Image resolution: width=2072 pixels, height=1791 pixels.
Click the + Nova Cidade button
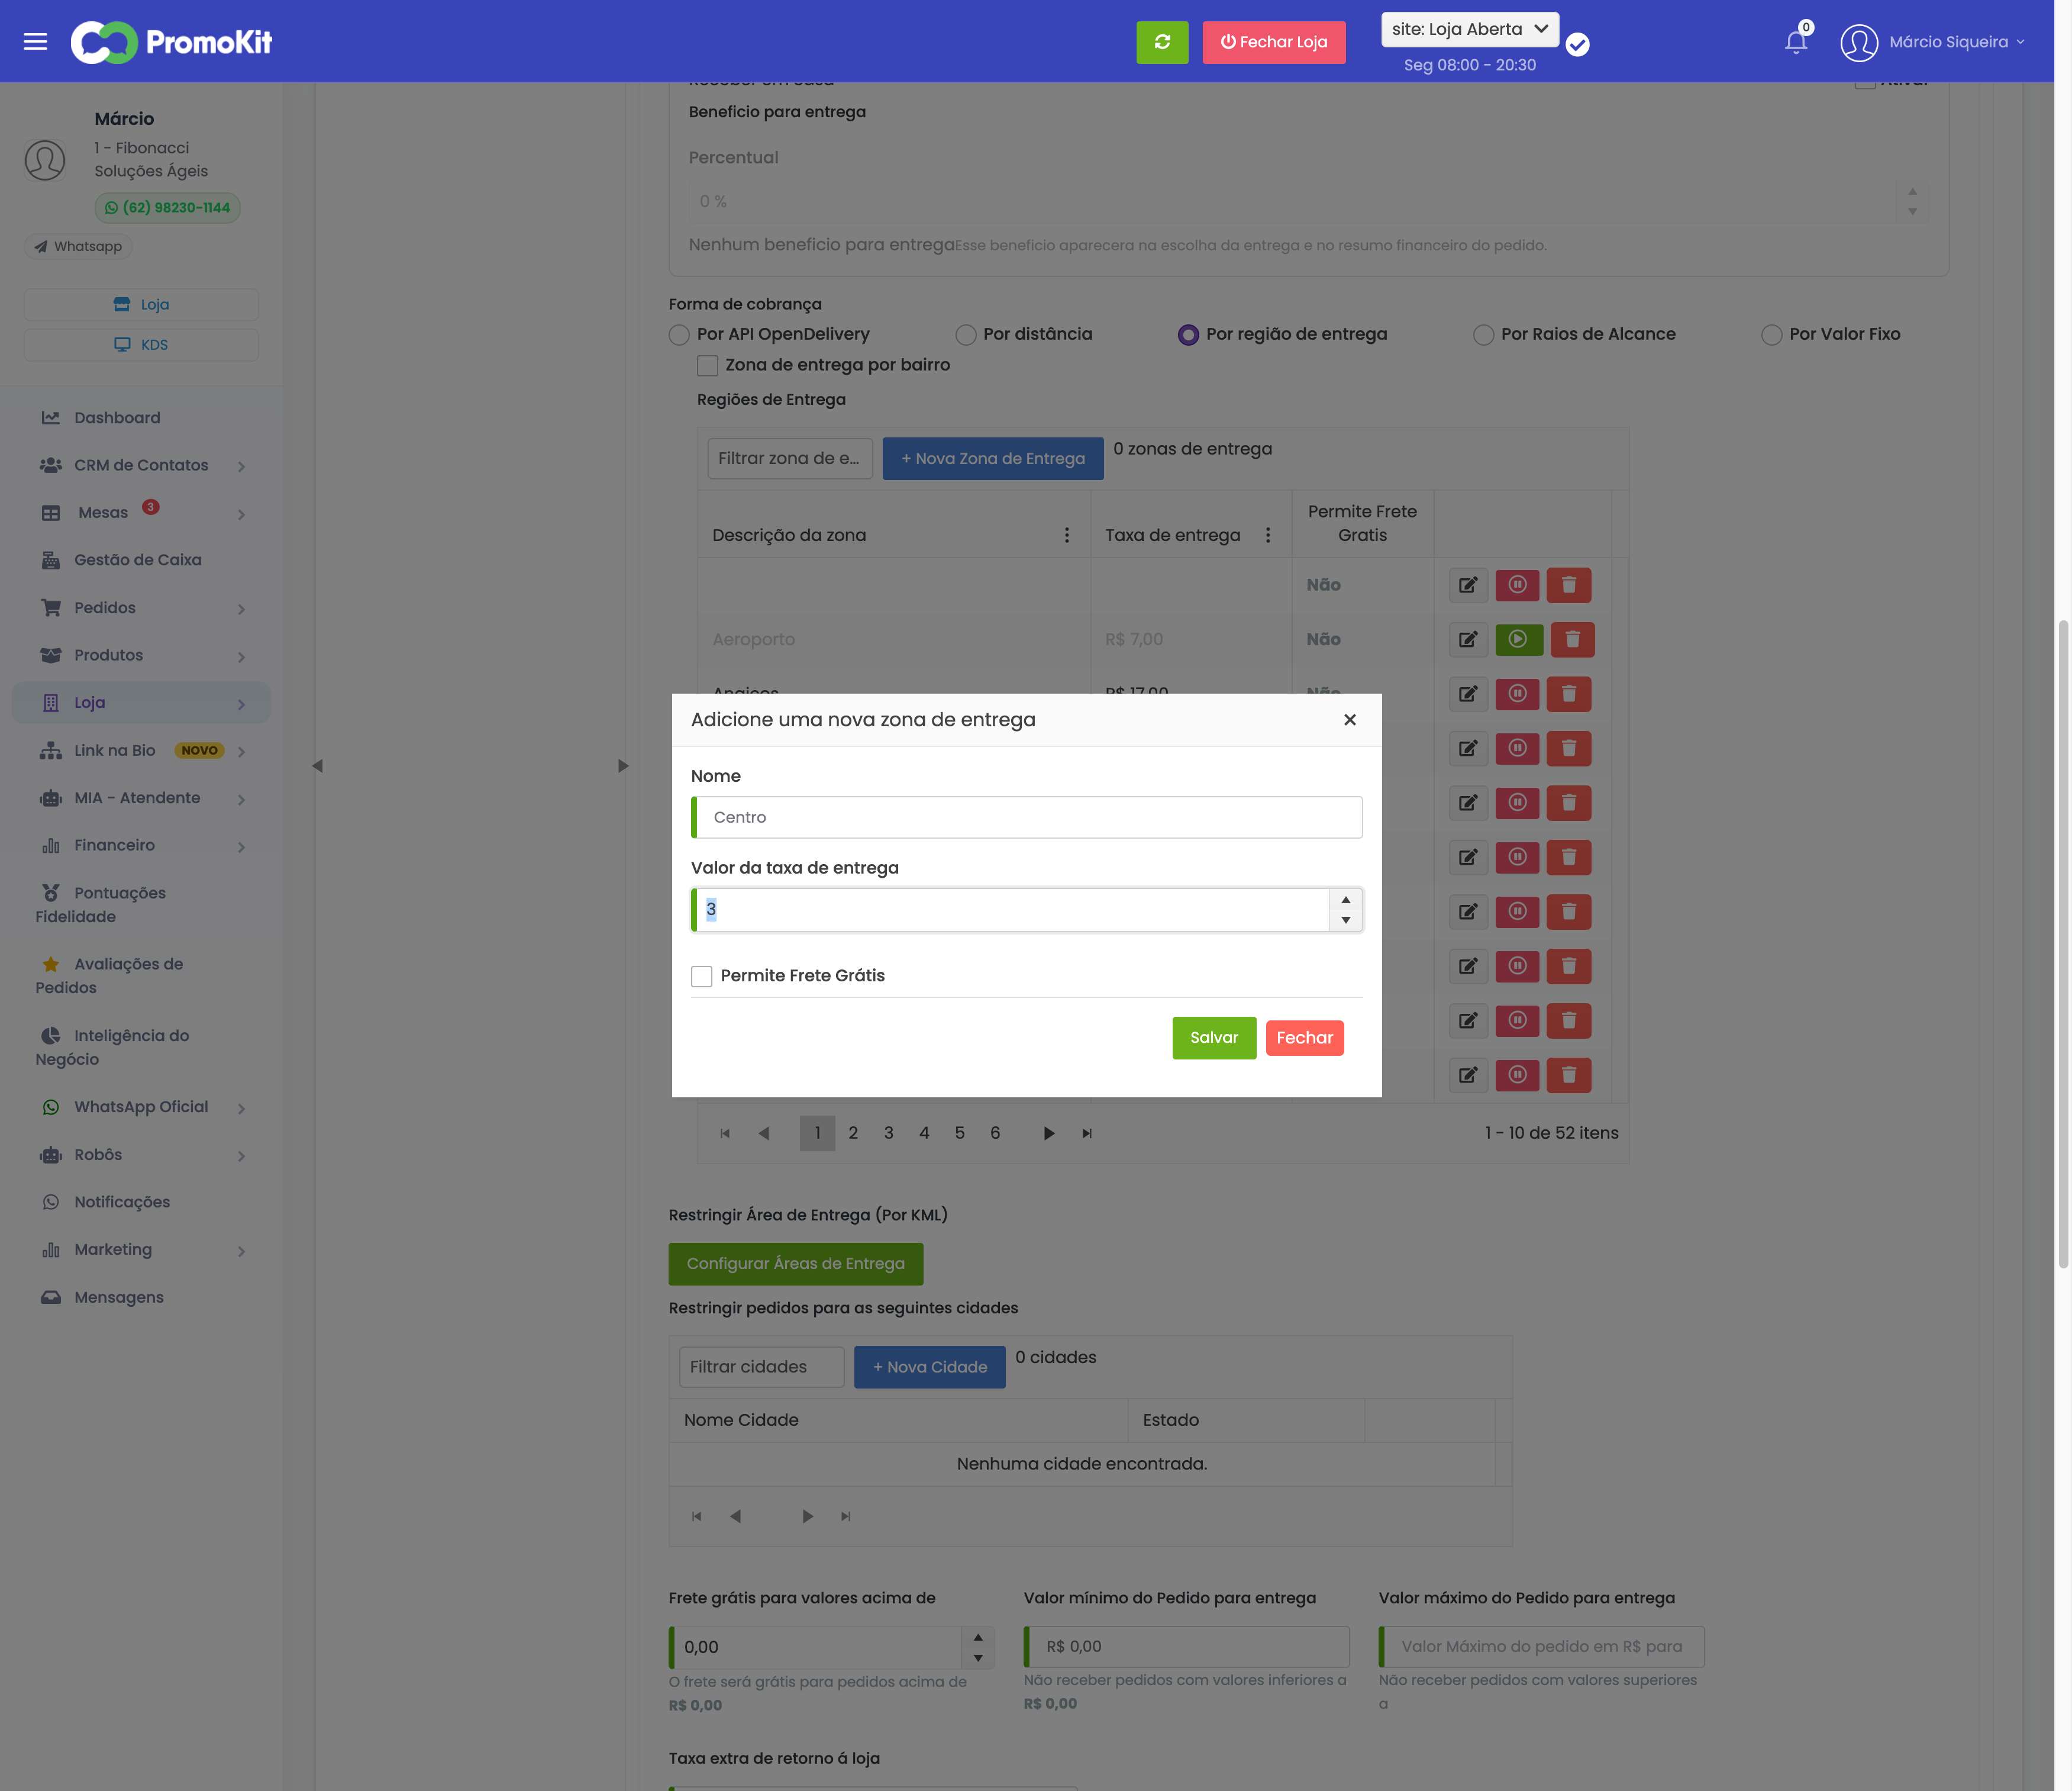coord(929,1367)
